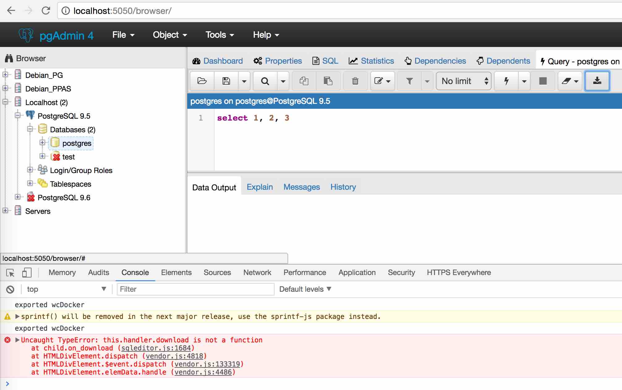Viewport: 622px width, 390px height.
Task: Open the save options dropdown arrow
Action: point(244,81)
